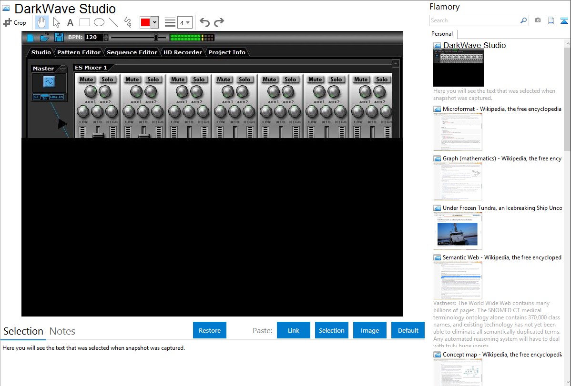Select the Crop tool
571x386 pixels.
15,22
